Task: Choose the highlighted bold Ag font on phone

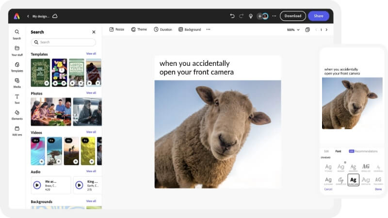Action: pos(353,180)
